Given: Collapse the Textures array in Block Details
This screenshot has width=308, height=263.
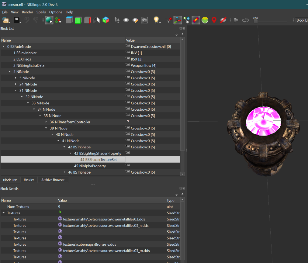Looking at the screenshot, I should (4, 213).
